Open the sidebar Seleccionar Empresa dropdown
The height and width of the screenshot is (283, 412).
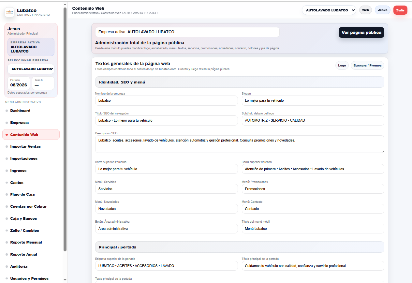pos(31,69)
